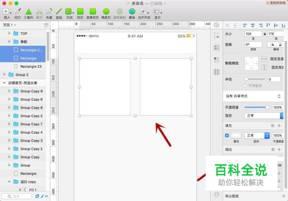
Task: Select the Rectangle C... layer
Action: point(23,50)
